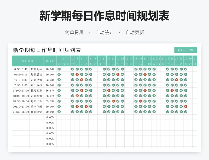This screenshot has height=160, width=209.
Task: Click the 2023年 year field
Action: (181, 50)
